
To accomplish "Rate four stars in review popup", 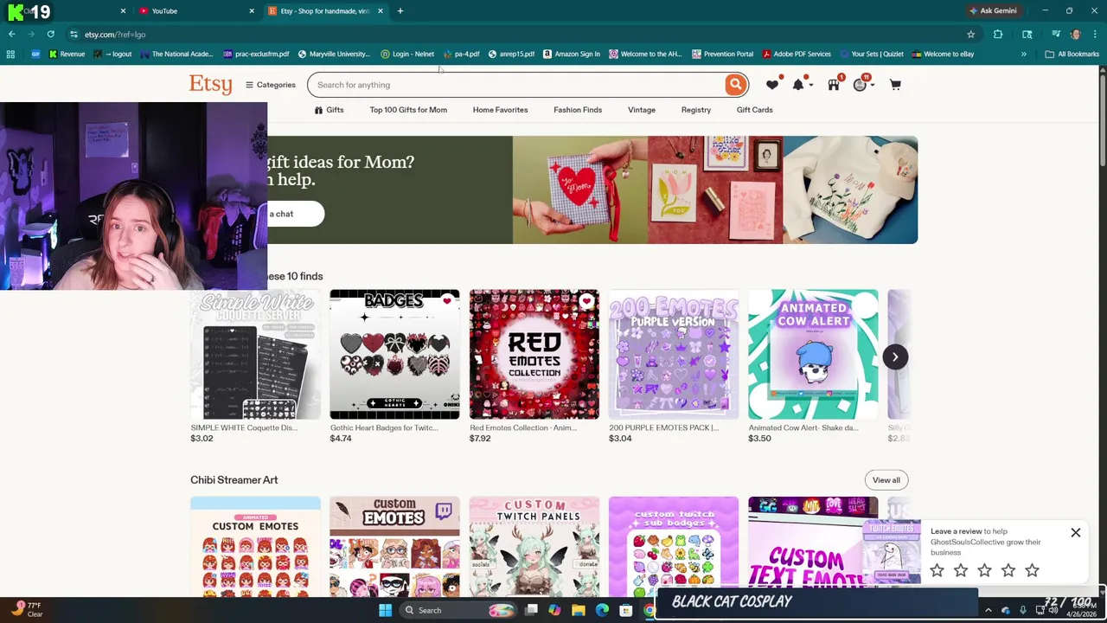I will [1008, 570].
